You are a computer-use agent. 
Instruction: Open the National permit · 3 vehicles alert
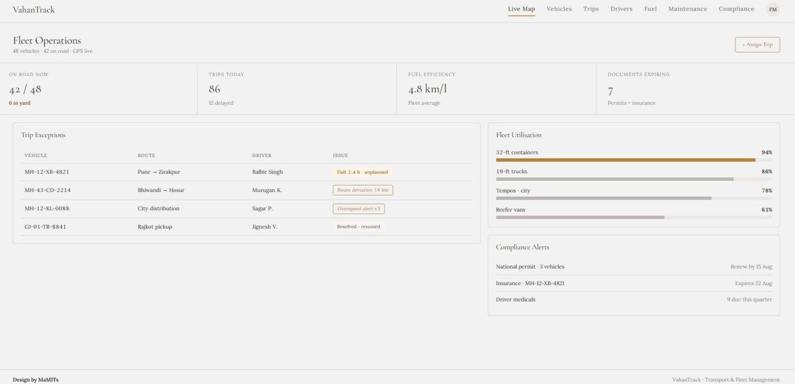coord(634,267)
